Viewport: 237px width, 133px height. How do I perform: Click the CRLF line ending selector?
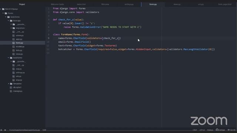coord(195,130)
